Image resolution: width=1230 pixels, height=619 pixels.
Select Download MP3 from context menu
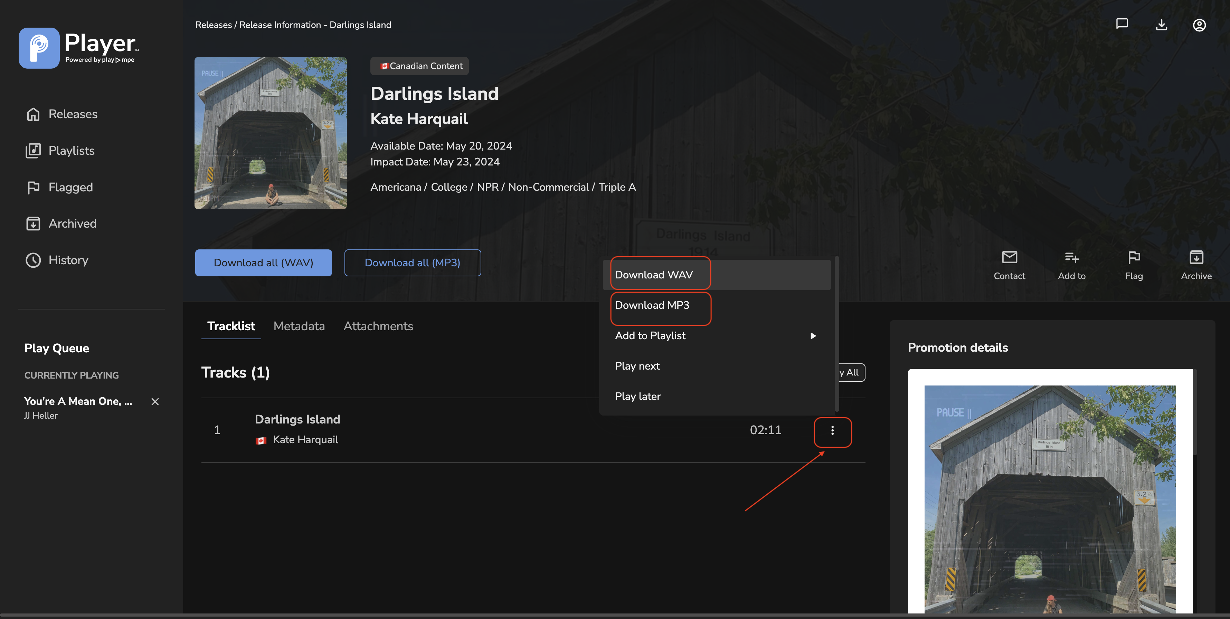(x=716, y=305)
